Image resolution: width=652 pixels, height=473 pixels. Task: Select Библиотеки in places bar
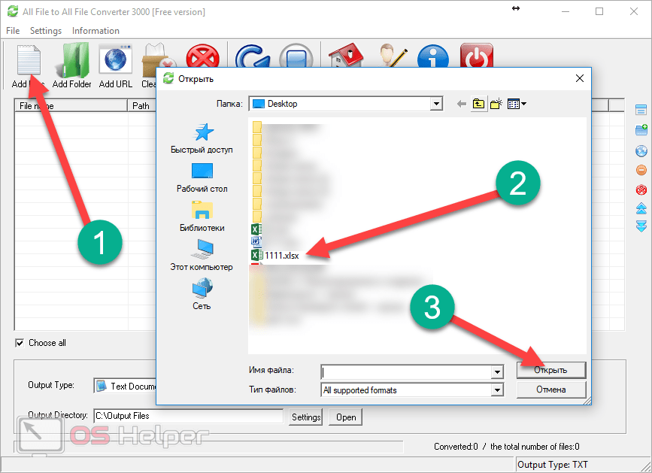(x=202, y=217)
